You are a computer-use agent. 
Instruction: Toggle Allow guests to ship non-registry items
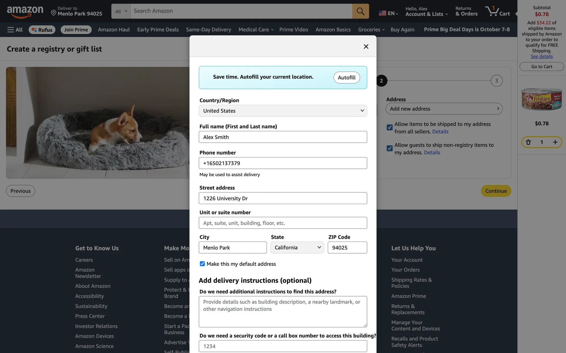389,148
